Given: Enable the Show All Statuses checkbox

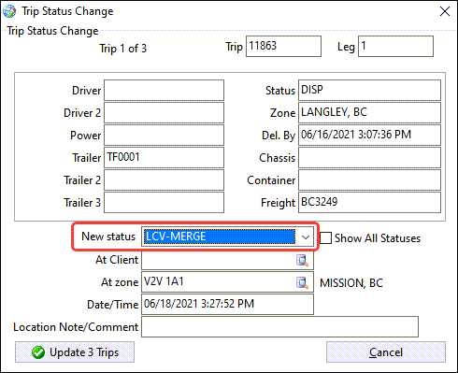Looking at the screenshot, I should [x=325, y=238].
